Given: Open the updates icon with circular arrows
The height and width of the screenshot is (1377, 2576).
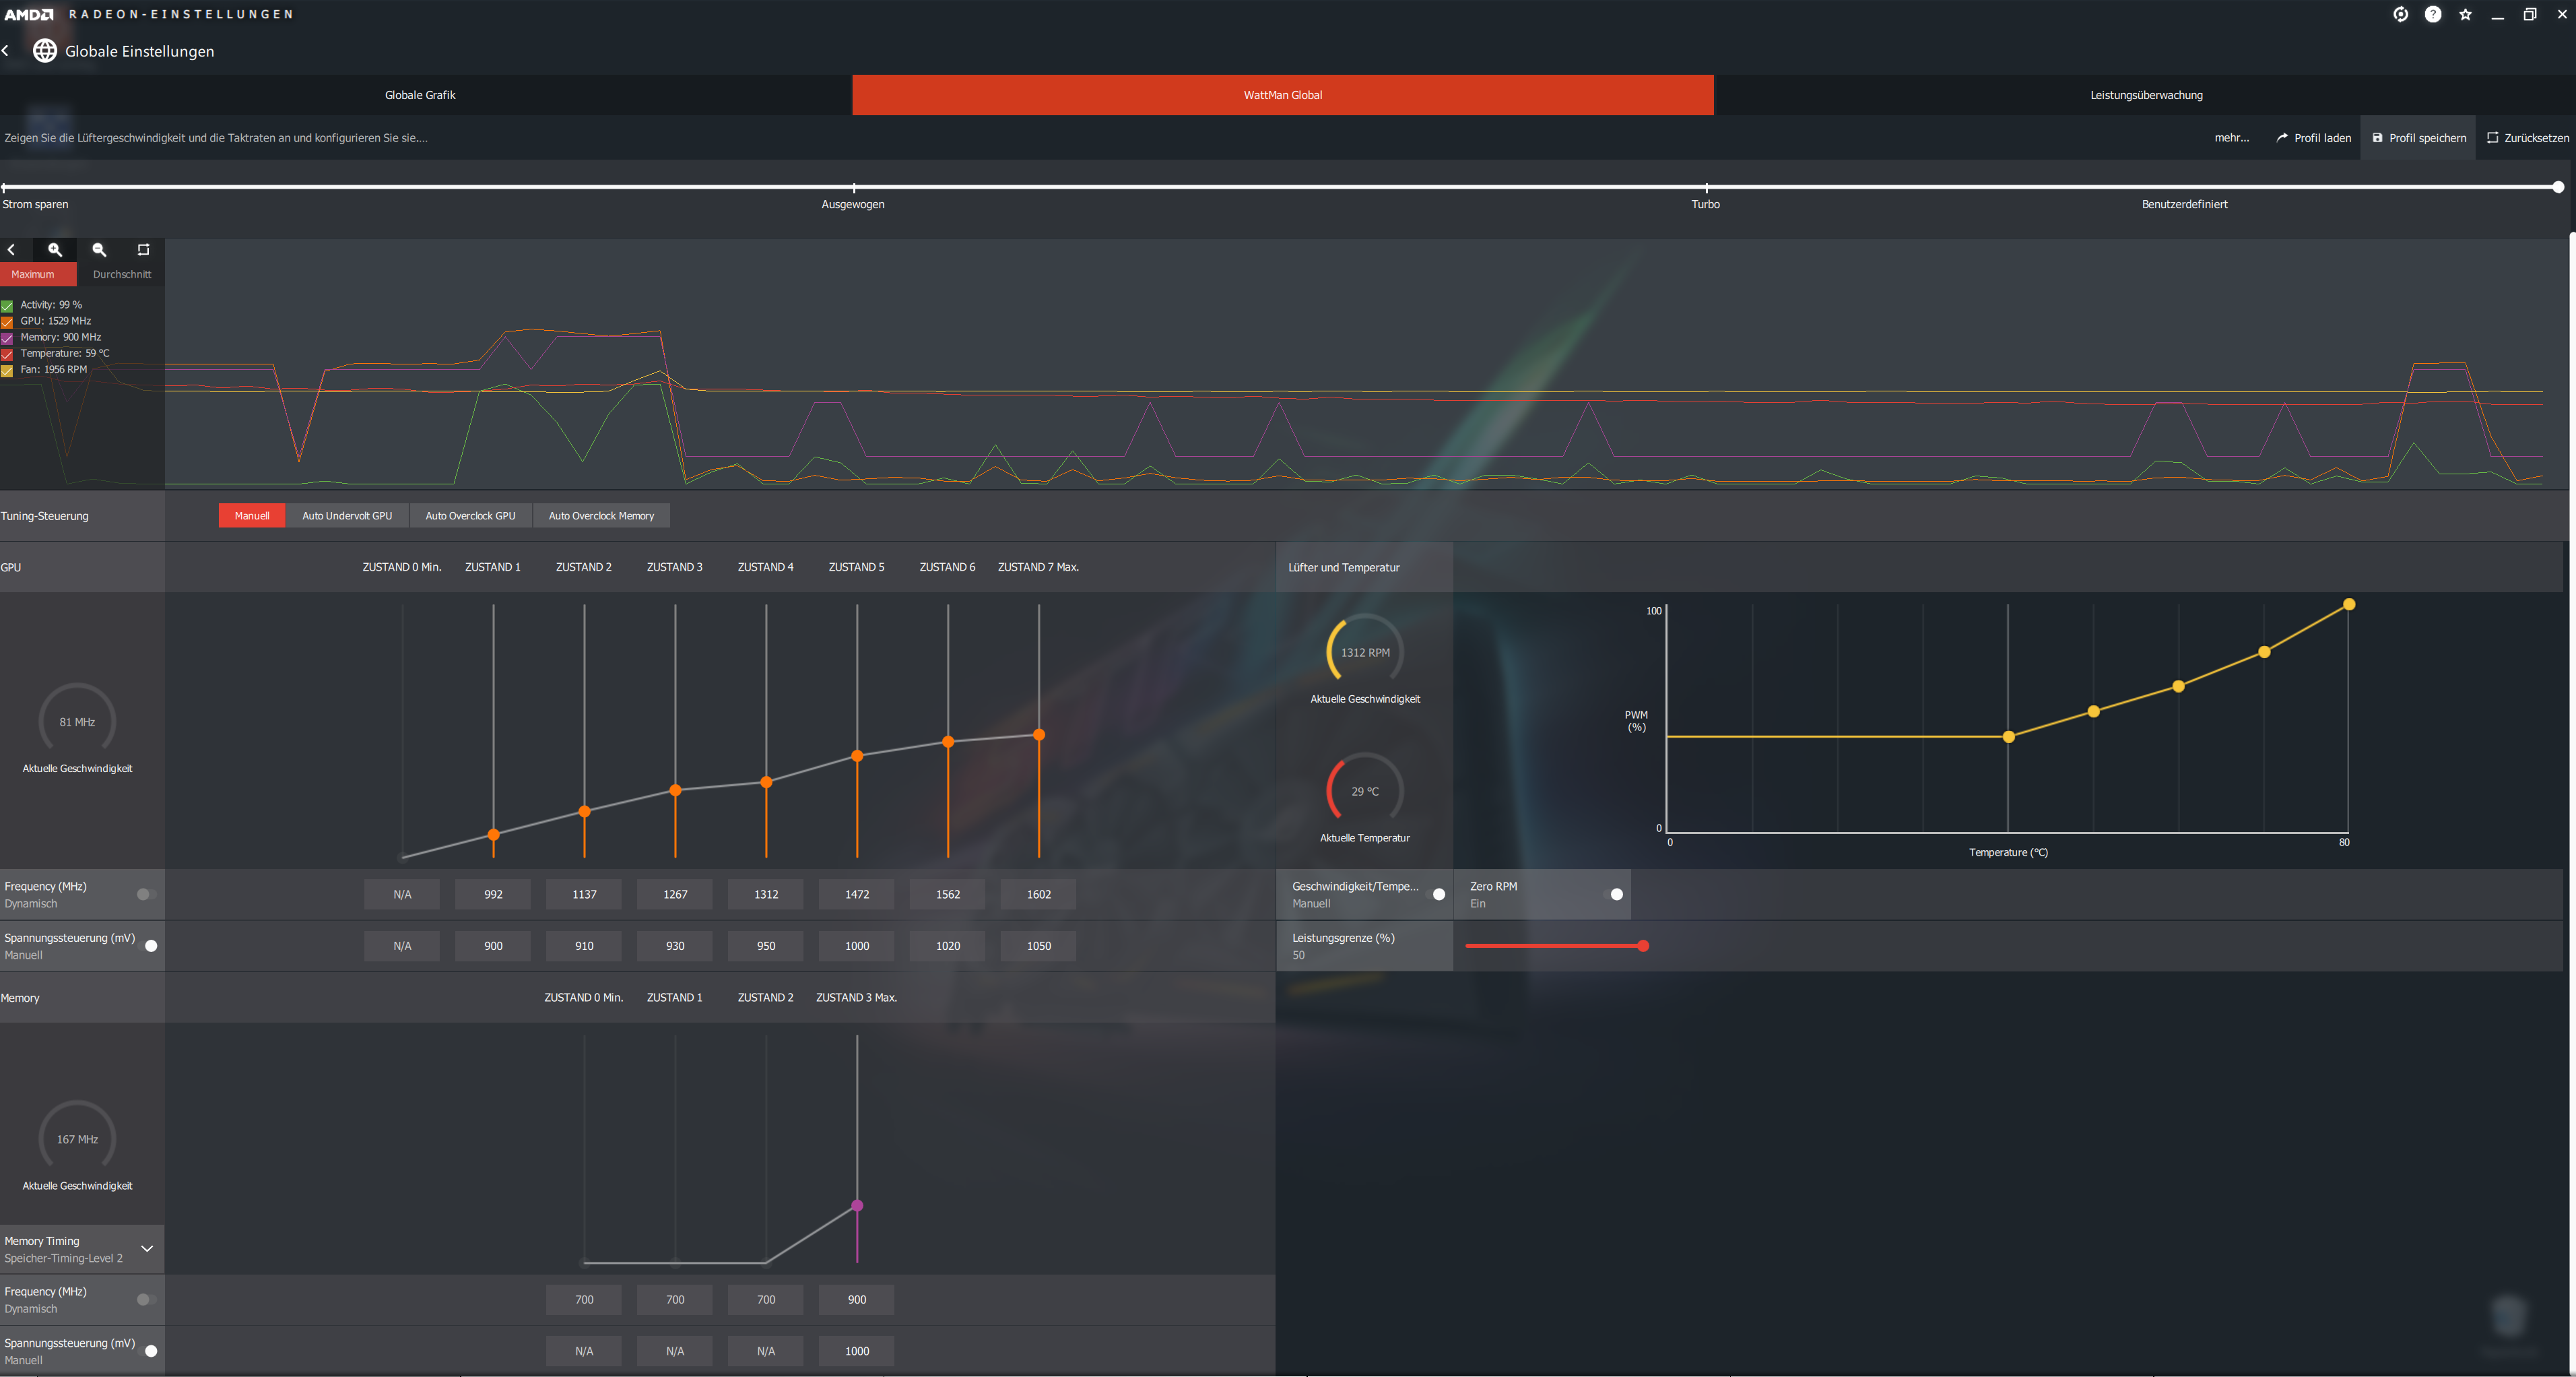Looking at the screenshot, I should pos(2400,14).
